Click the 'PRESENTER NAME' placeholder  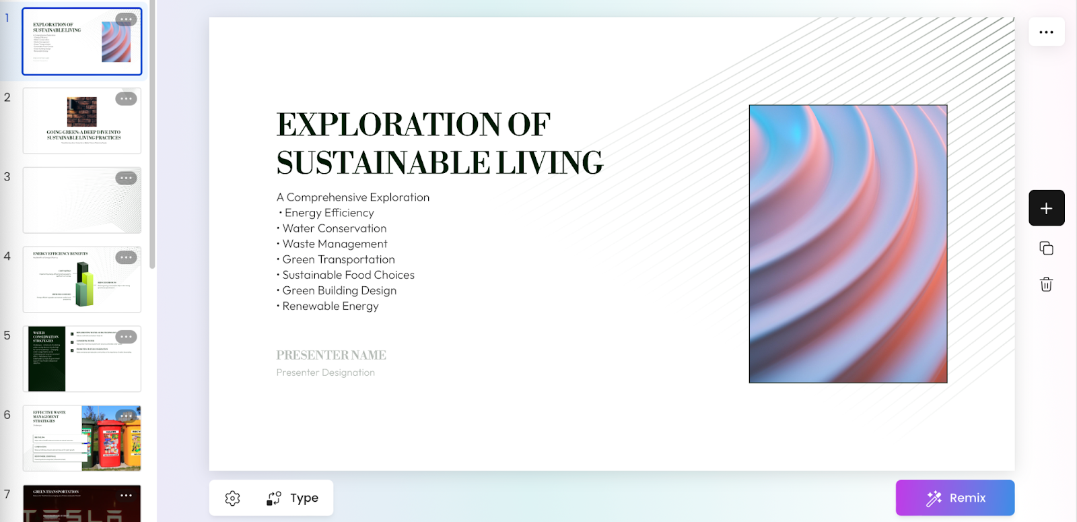coord(331,355)
